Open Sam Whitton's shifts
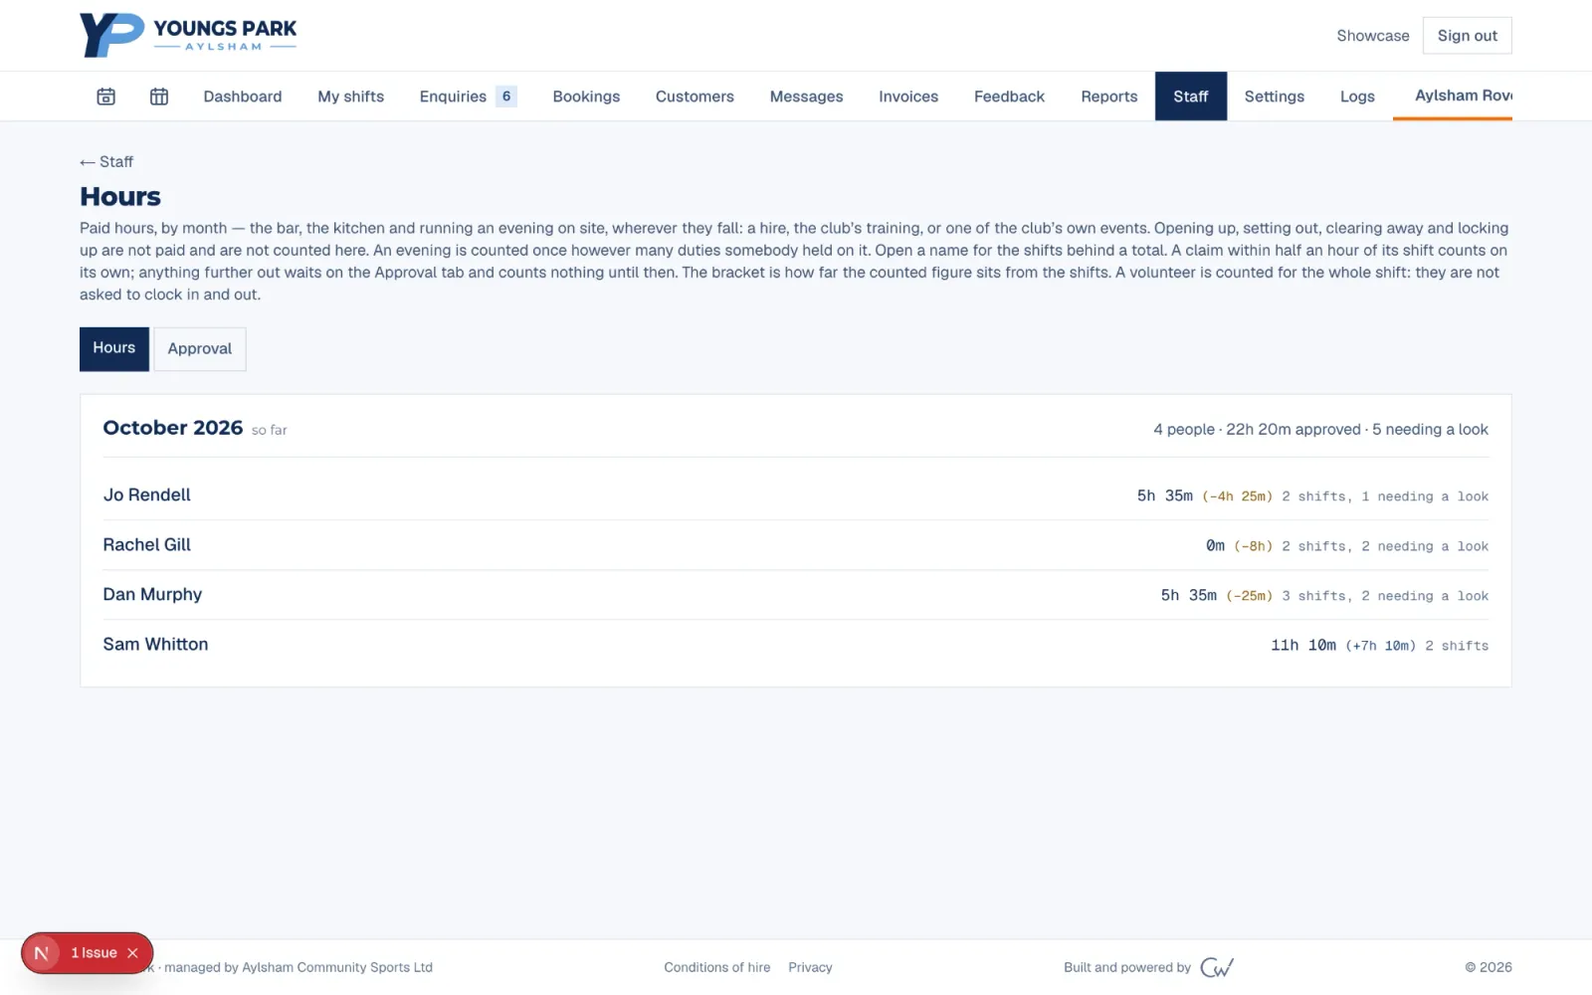The image size is (1592, 995). pos(796,645)
